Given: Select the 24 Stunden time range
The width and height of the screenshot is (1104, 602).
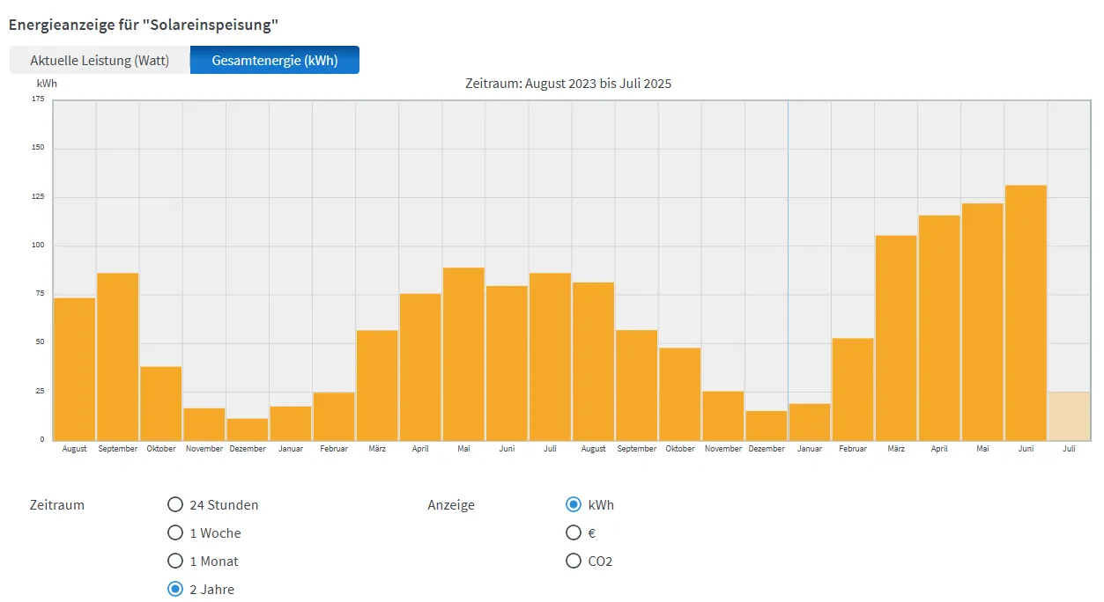Looking at the screenshot, I should [x=174, y=505].
